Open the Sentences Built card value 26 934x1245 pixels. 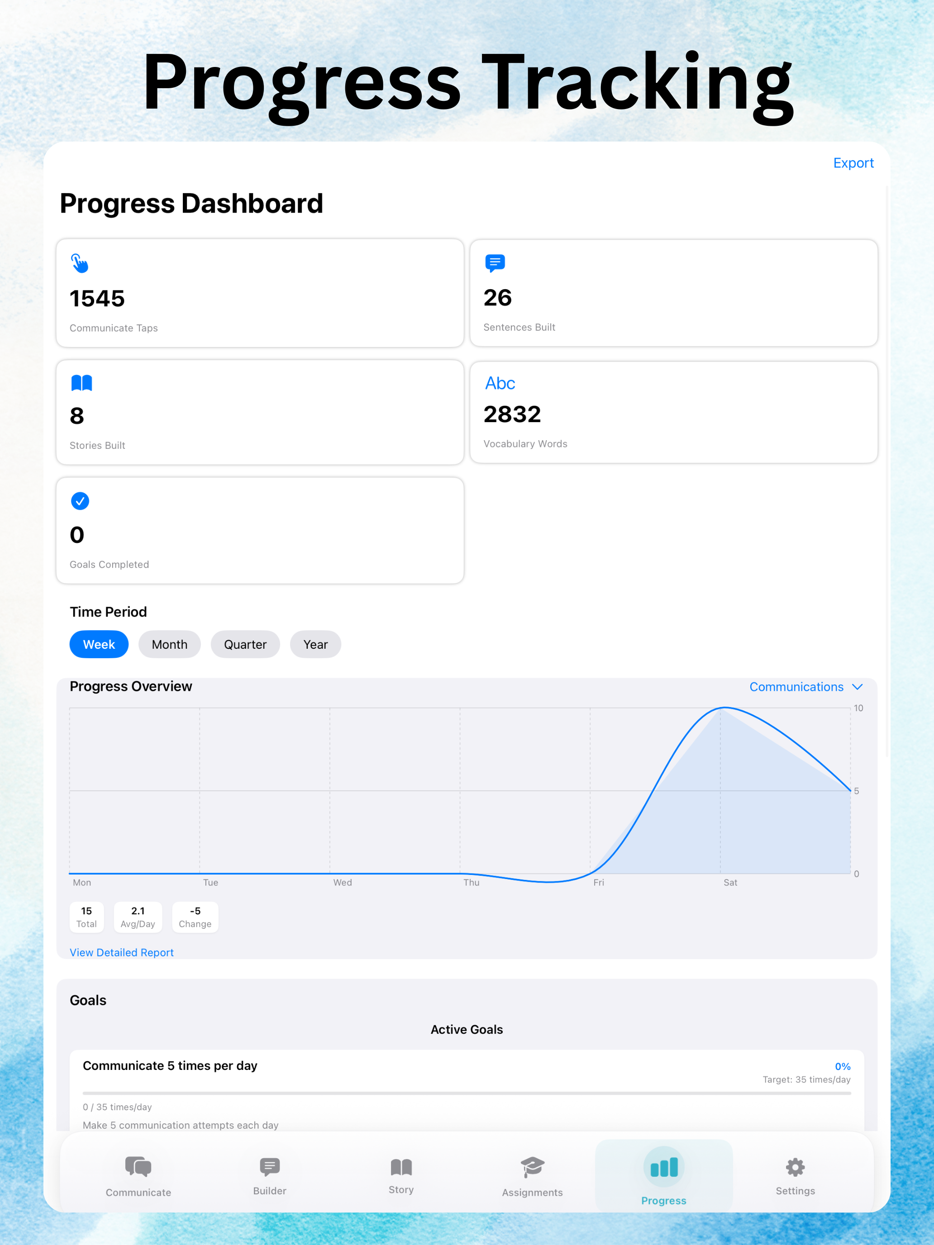[498, 298]
